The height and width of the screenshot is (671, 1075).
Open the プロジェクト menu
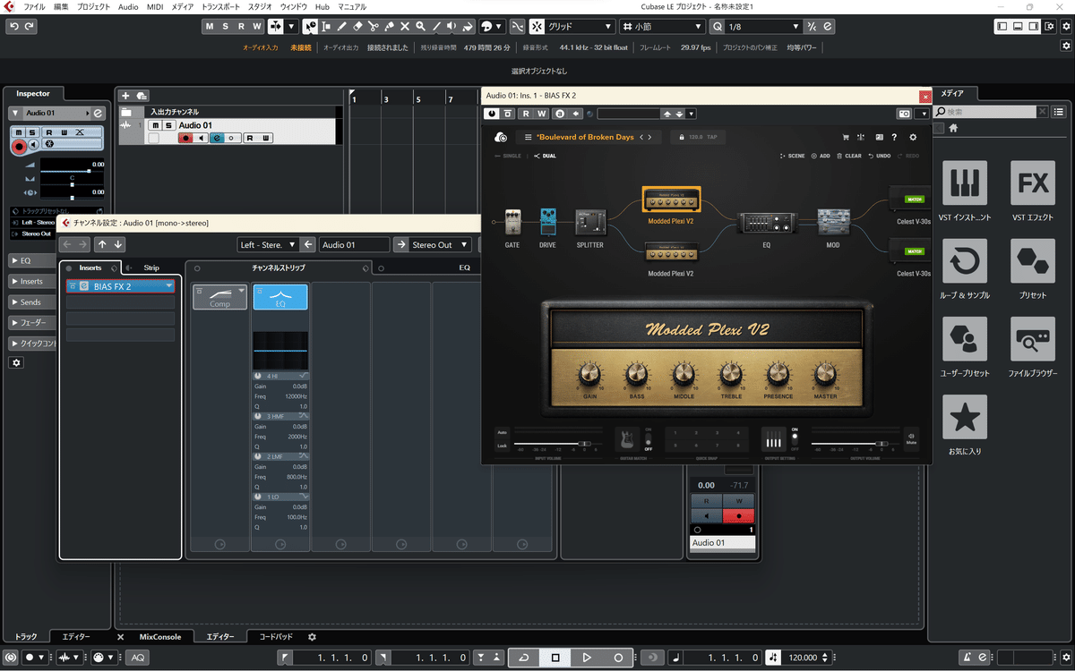click(94, 6)
